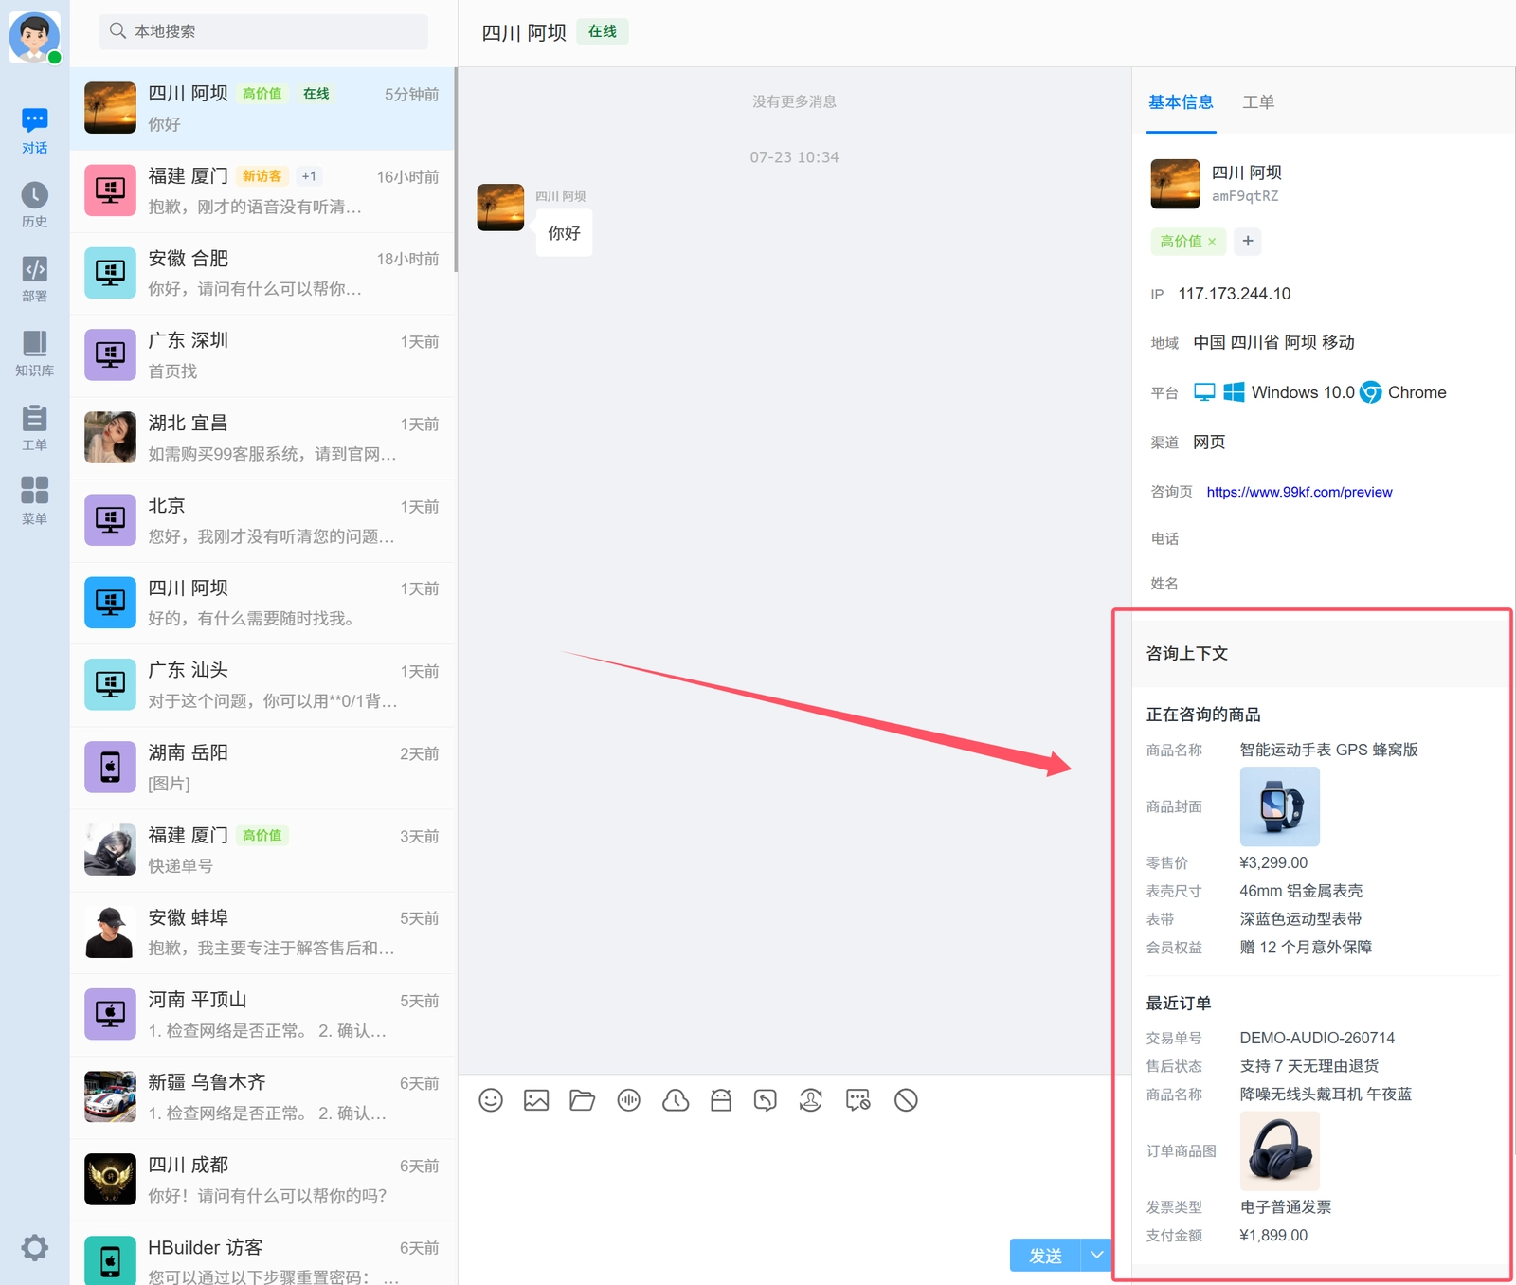Screen dimensions: 1516x1285
Task: Click the folder file-send icon
Action: [582, 1100]
